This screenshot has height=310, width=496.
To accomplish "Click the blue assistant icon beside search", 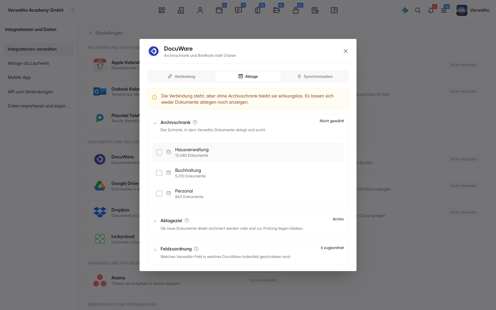I will click(405, 10).
